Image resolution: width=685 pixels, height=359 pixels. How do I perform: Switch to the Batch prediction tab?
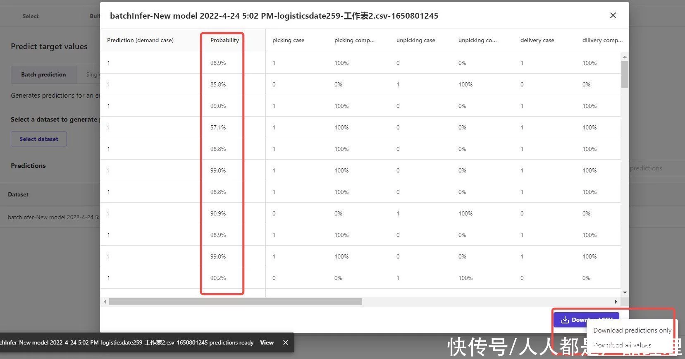pos(43,74)
